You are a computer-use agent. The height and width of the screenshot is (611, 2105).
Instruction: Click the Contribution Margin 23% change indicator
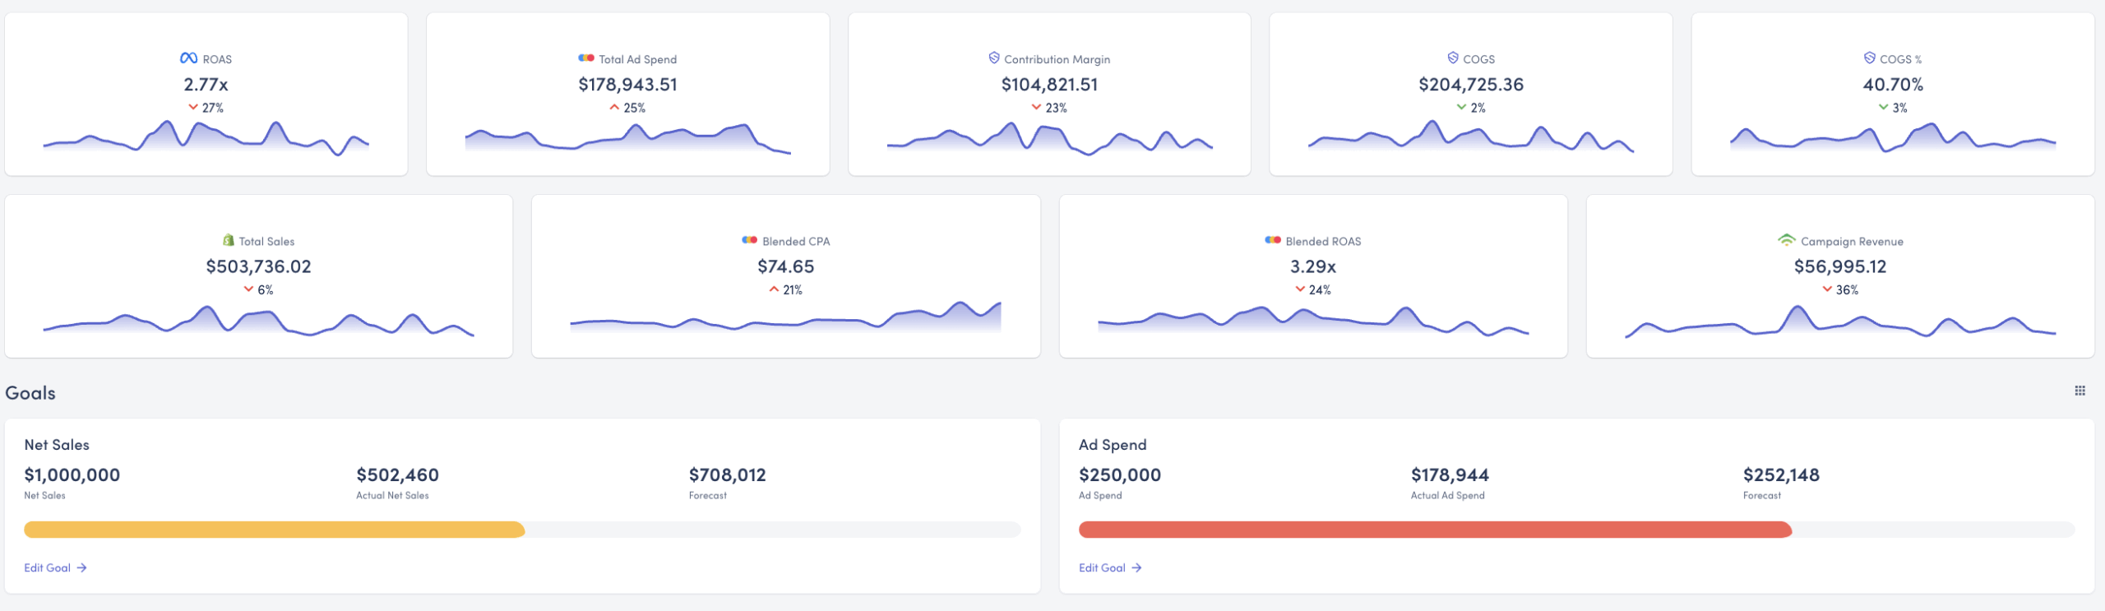pyautogui.click(x=1049, y=108)
